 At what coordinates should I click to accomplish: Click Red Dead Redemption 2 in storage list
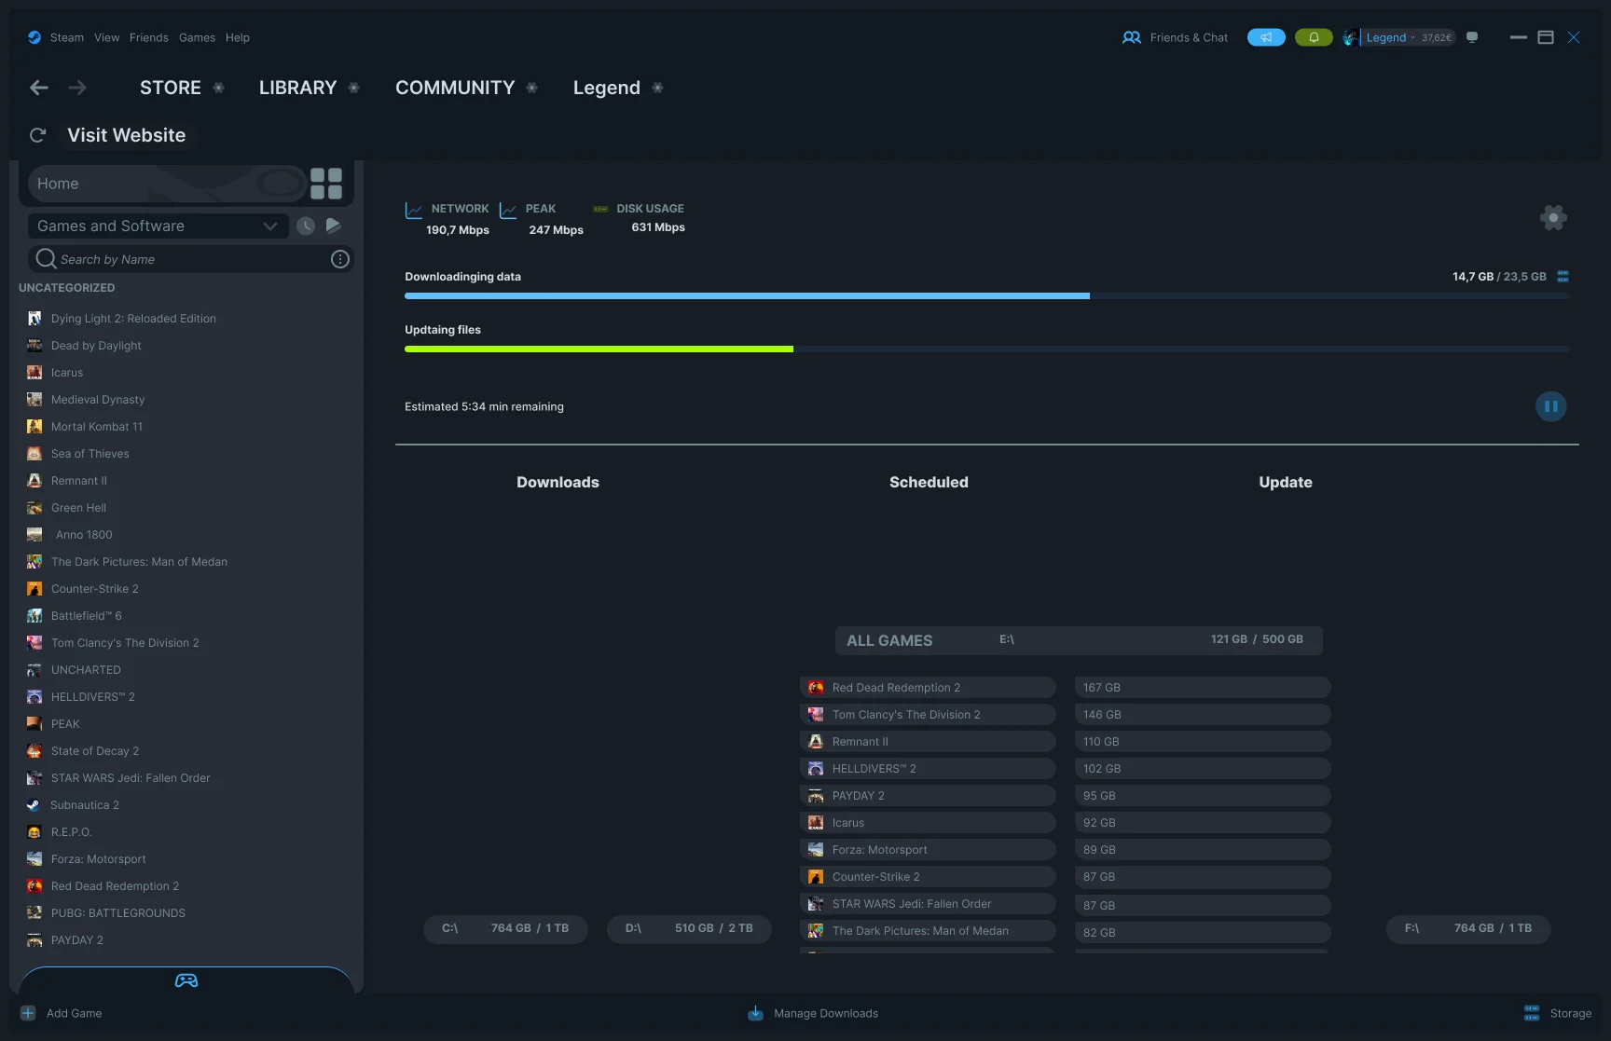click(x=928, y=688)
